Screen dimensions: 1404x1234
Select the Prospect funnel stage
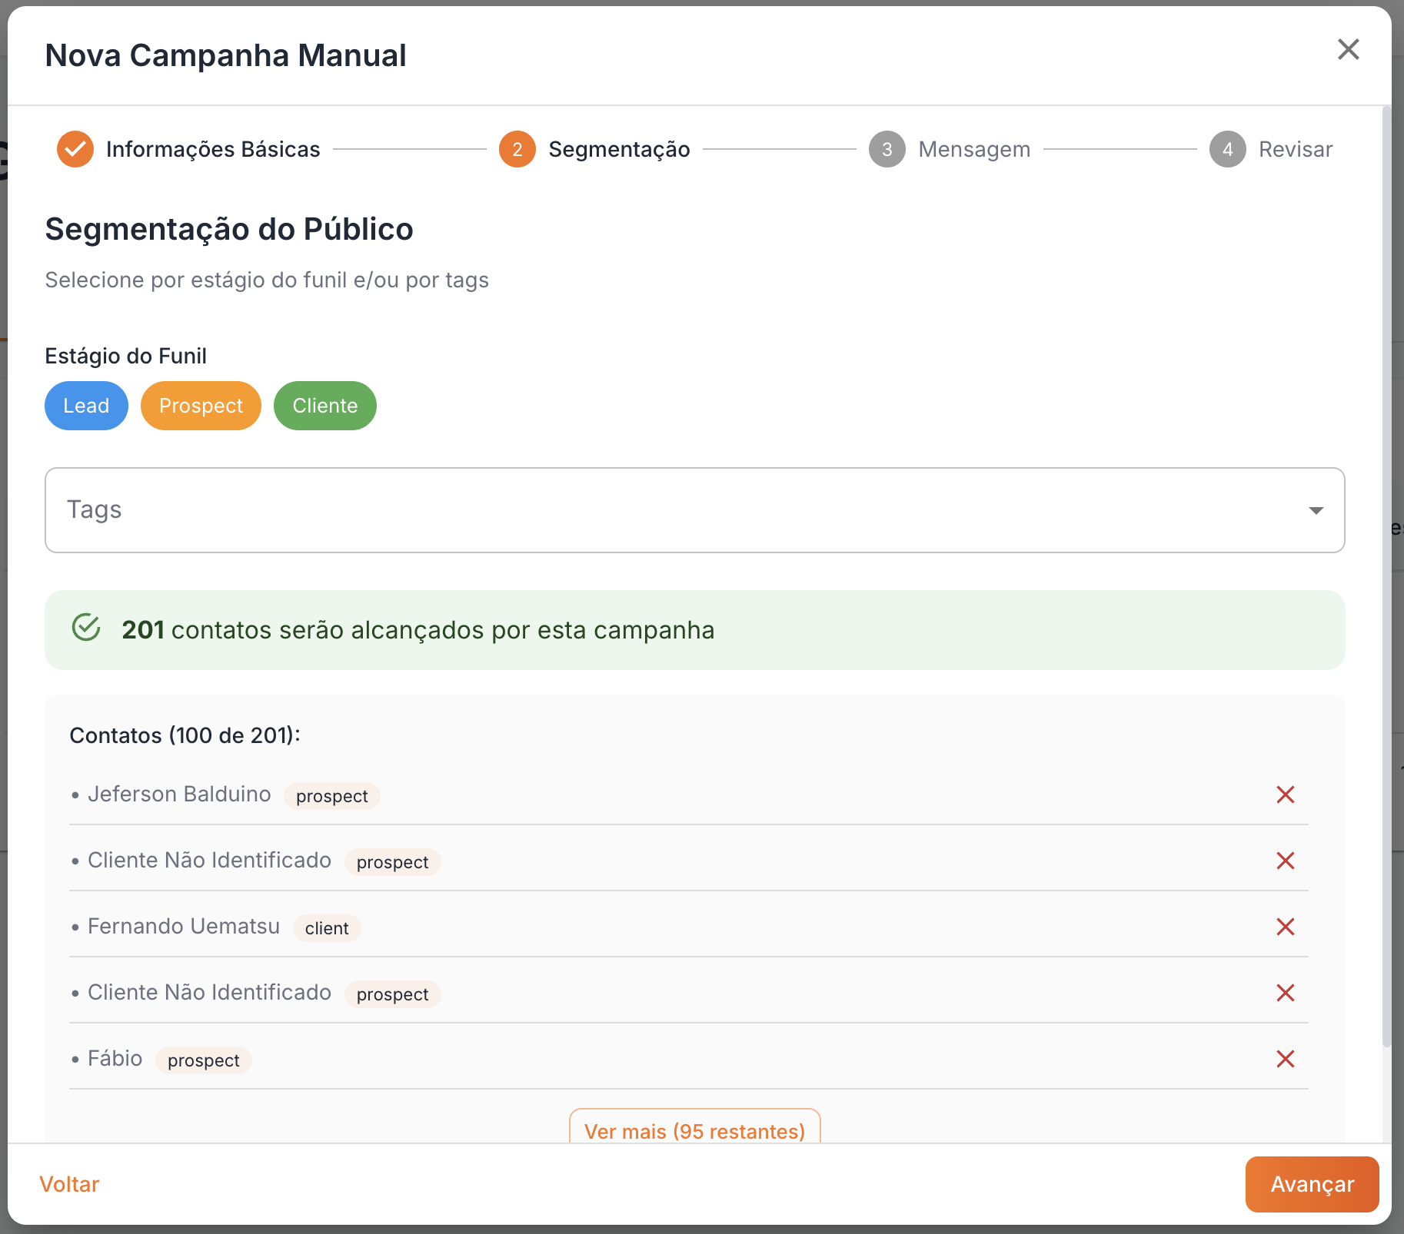(x=201, y=405)
